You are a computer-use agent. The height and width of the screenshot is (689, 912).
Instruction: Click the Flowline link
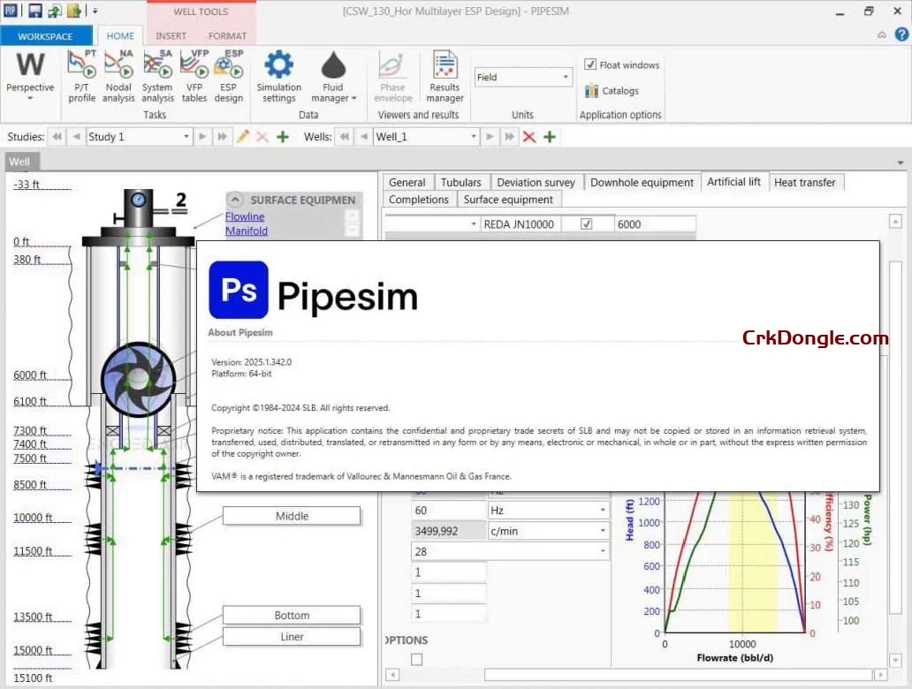coord(245,216)
